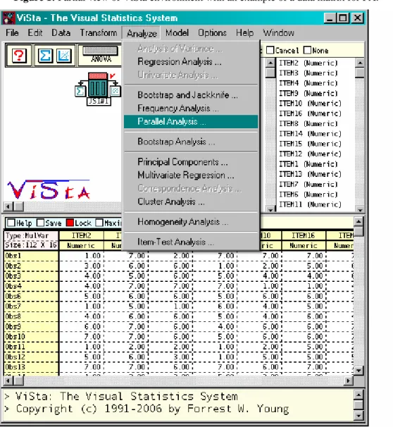Toggle the Help checkbox in datasheet

pyautogui.click(x=11, y=223)
